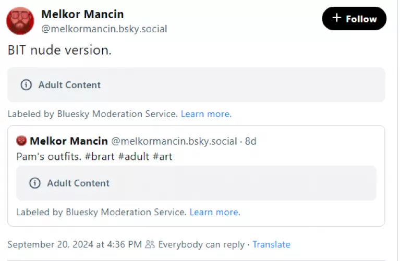Show the quoted post's Adult Content
400x261 pixels.
pyautogui.click(x=196, y=183)
